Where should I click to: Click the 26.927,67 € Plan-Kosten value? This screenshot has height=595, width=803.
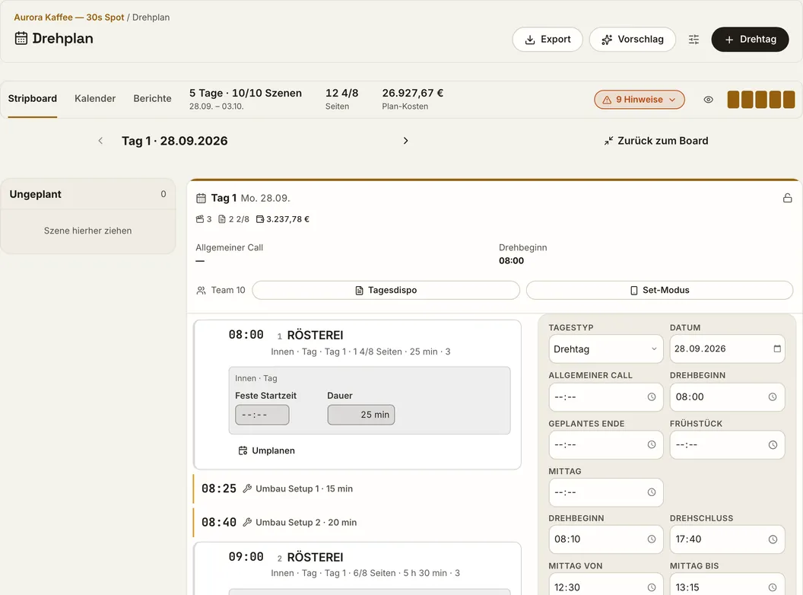413,94
